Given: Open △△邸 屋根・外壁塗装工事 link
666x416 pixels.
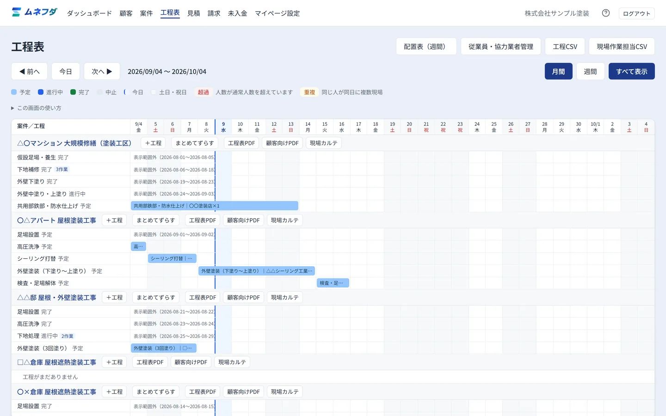Looking at the screenshot, I should 56,298.
